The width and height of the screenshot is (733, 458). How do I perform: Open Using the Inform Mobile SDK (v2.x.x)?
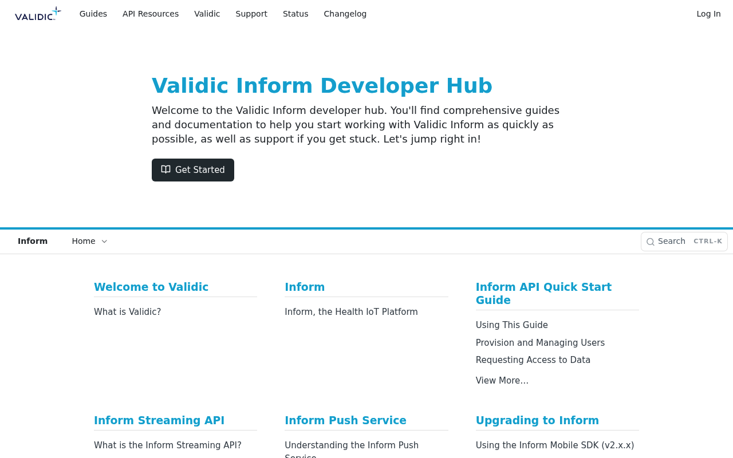(555, 445)
